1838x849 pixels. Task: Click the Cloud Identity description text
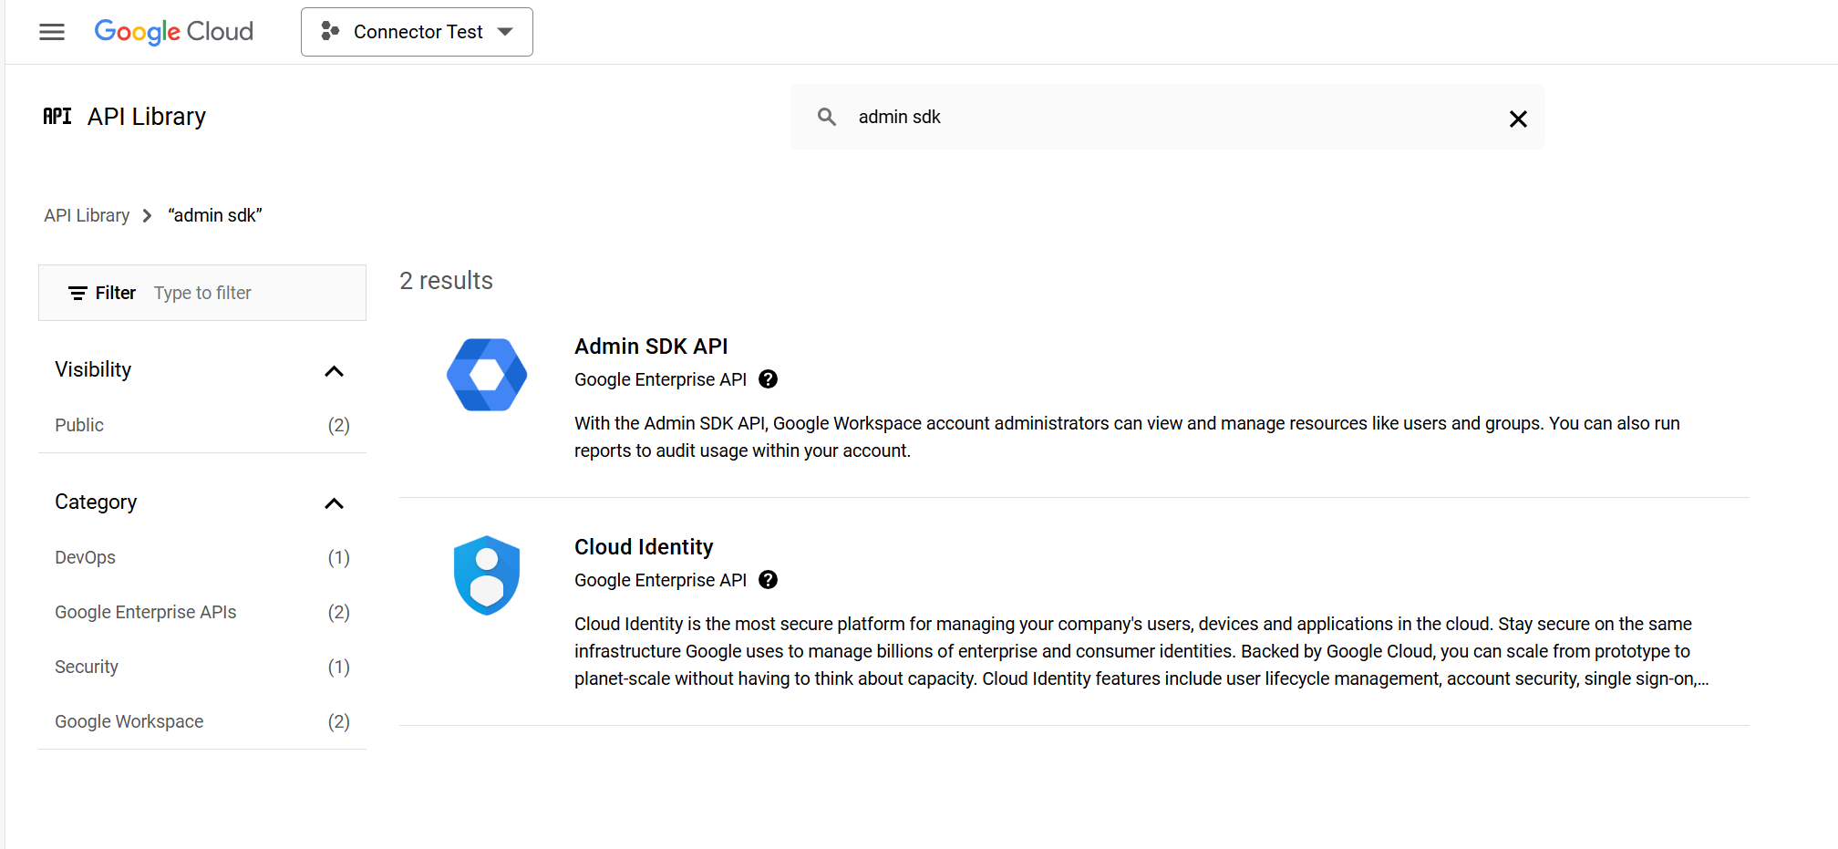click(1141, 651)
